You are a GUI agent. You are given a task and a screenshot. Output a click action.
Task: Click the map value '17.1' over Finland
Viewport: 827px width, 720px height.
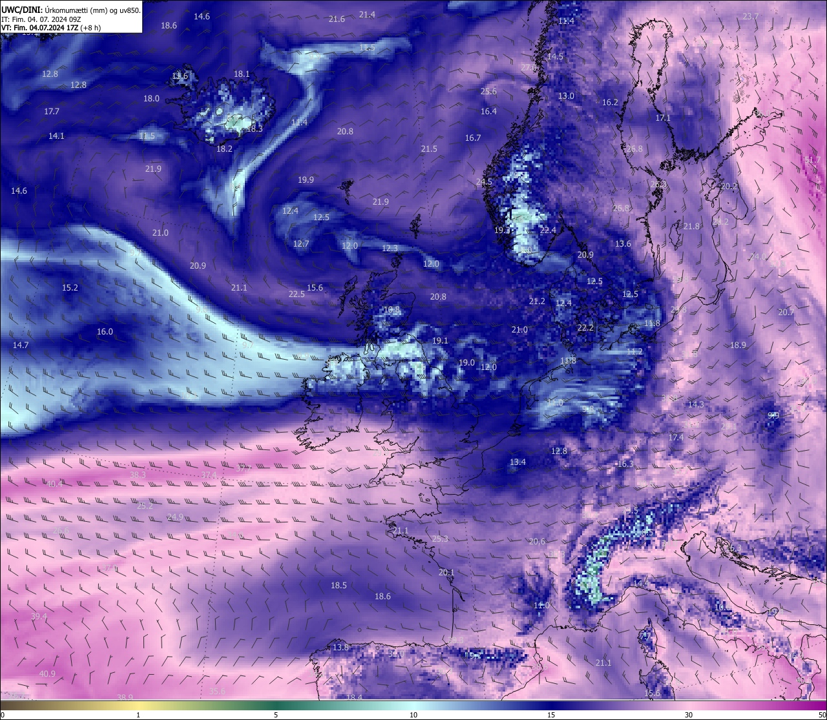pos(663,118)
